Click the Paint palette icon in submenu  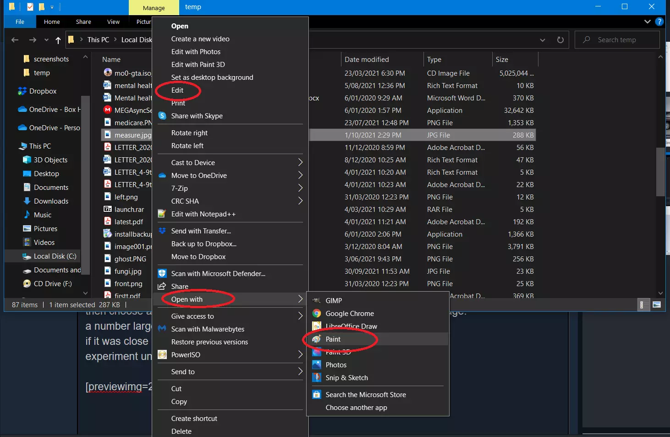point(317,339)
